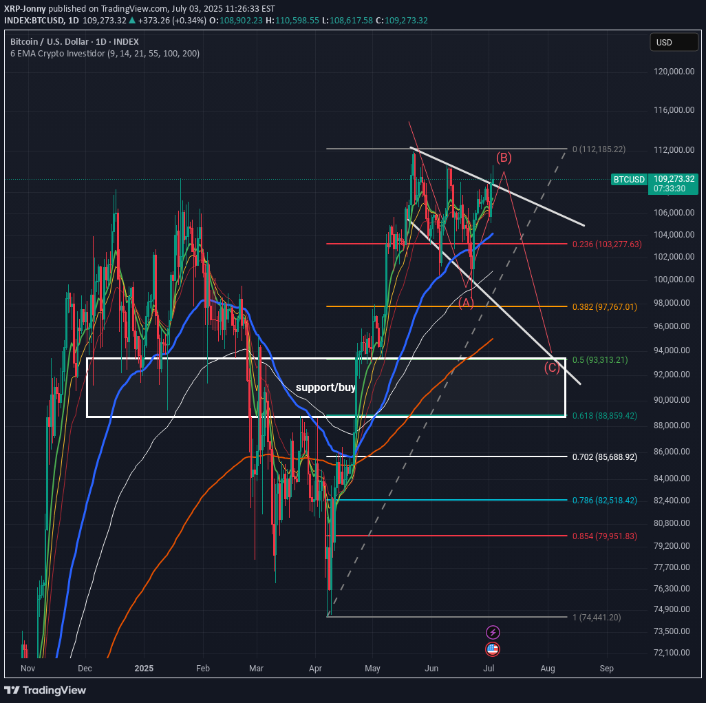Click the 104,000.00 price axis label
This screenshot has width=706, height=703.
click(x=674, y=235)
